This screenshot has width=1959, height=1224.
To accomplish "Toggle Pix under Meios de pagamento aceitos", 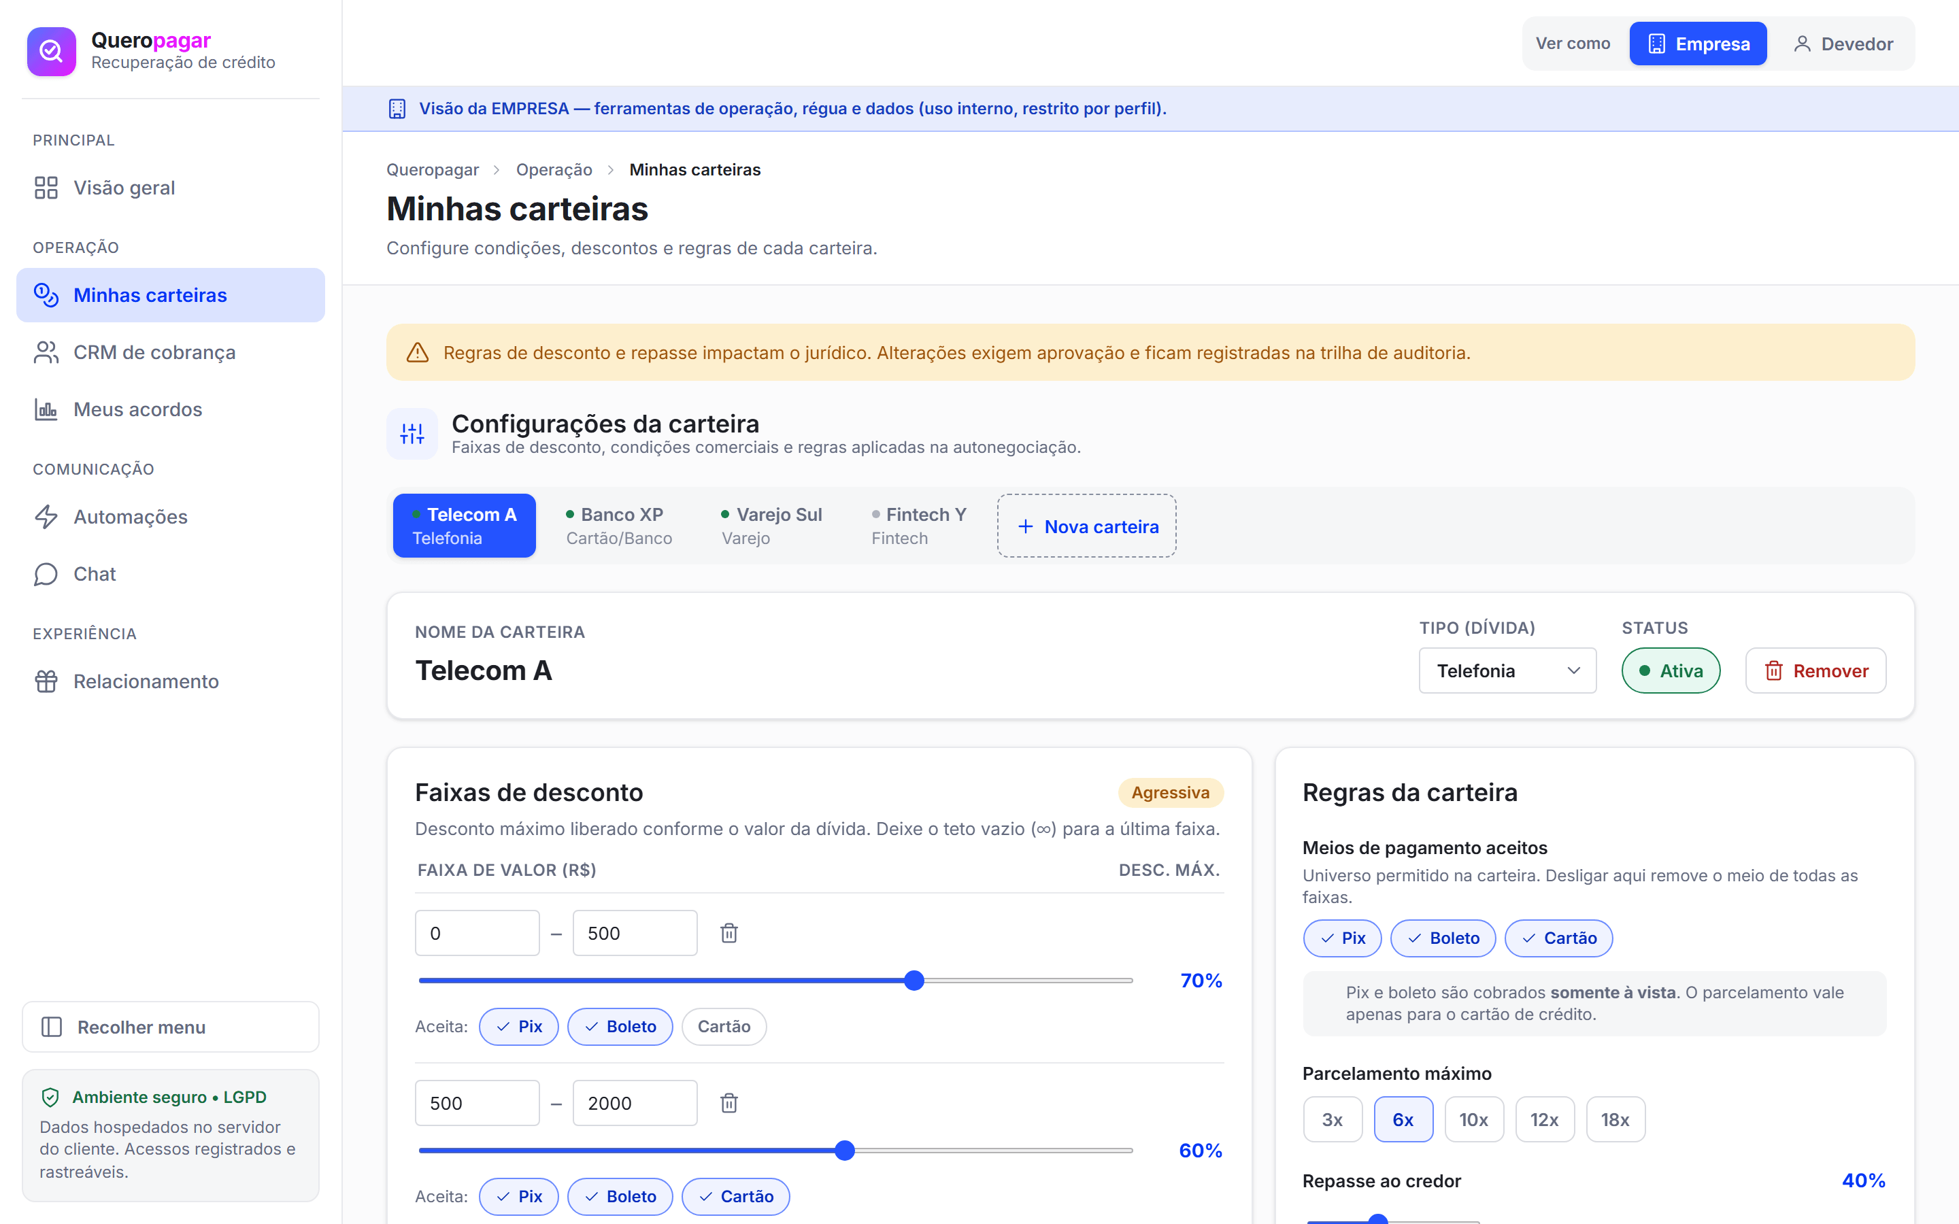I will [1342, 938].
